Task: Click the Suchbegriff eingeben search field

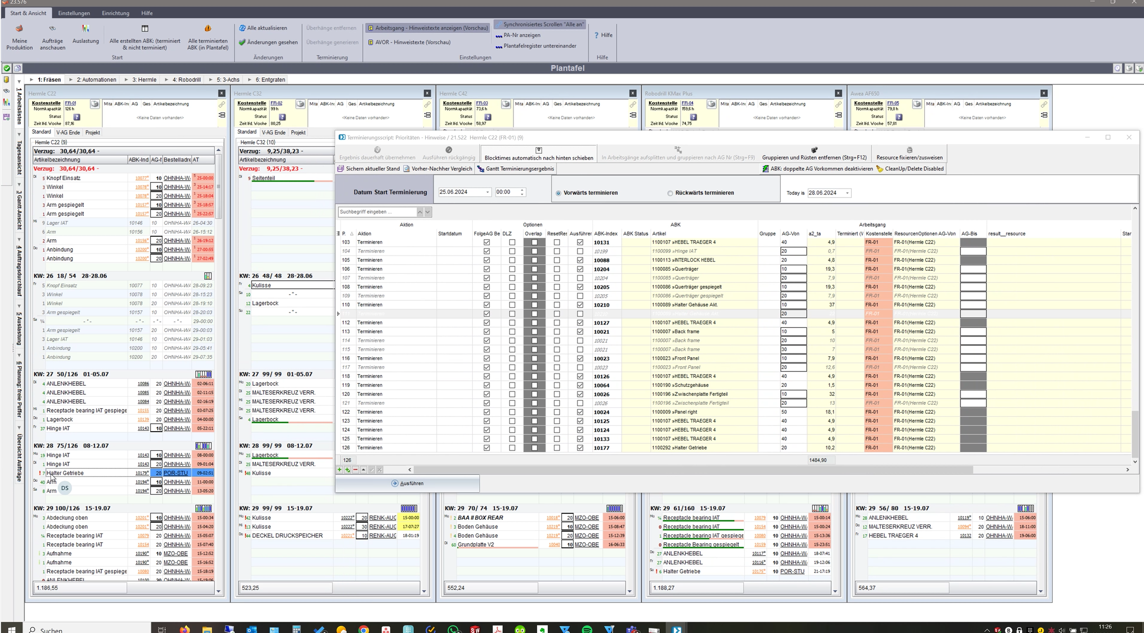Action: [376, 212]
